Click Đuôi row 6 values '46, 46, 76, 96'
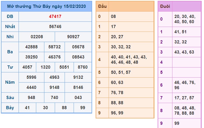Image resolution: width=204 pixels, height=128 pixels. click(185, 85)
